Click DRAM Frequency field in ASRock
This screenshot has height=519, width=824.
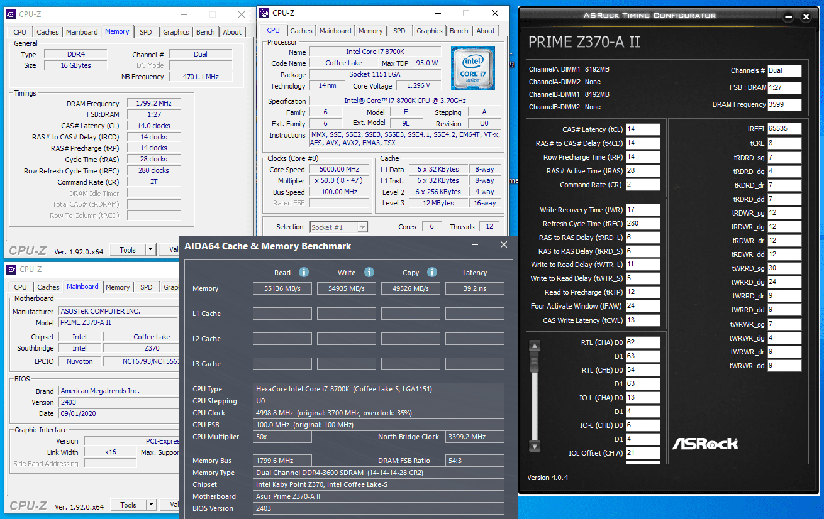pyautogui.click(x=784, y=105)
